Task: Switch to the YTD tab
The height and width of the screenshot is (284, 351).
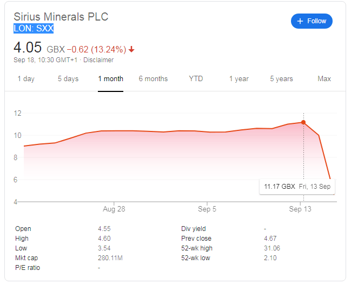Action: click(196, 79)
